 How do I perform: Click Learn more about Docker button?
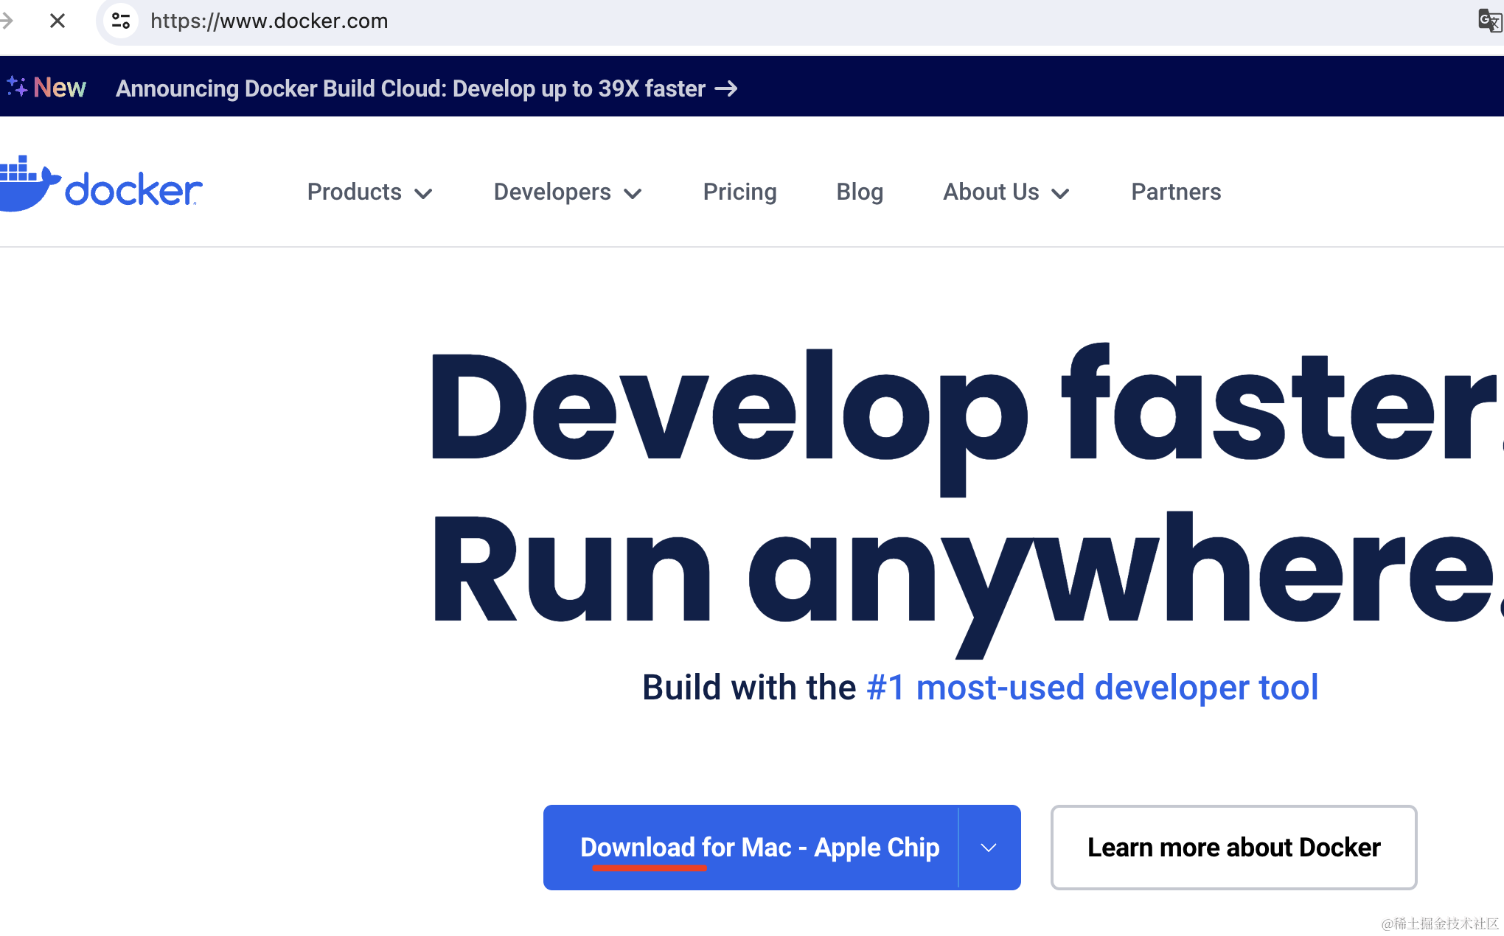pyautogui.click(x=1233, y=848)
